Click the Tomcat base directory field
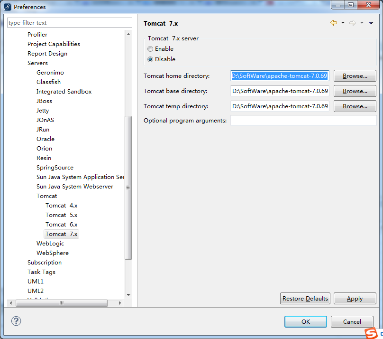The image size is (383, 339). click(280, 91)
